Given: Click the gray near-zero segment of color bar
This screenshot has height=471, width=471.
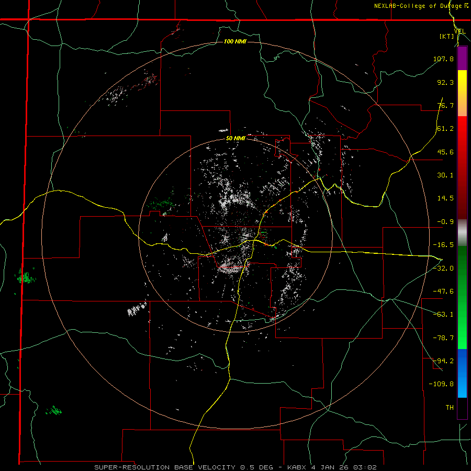Looking at the screenshot, I should click(462, 233).
